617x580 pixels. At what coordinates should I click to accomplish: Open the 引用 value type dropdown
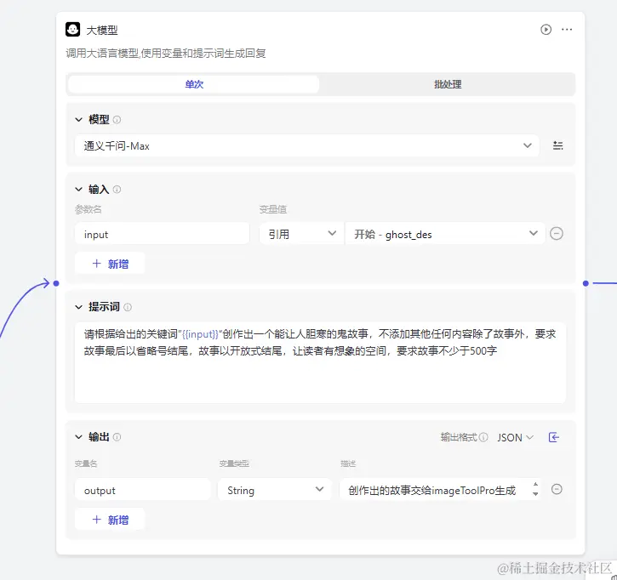coord(301,234)
